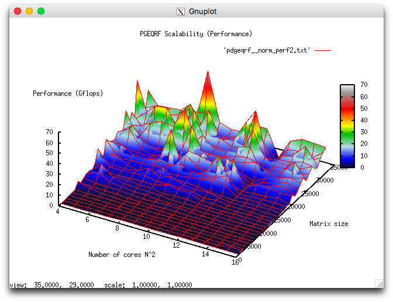Click the cores axis tick label 8
The image size is (393, 302).
(x=117, y=228)
